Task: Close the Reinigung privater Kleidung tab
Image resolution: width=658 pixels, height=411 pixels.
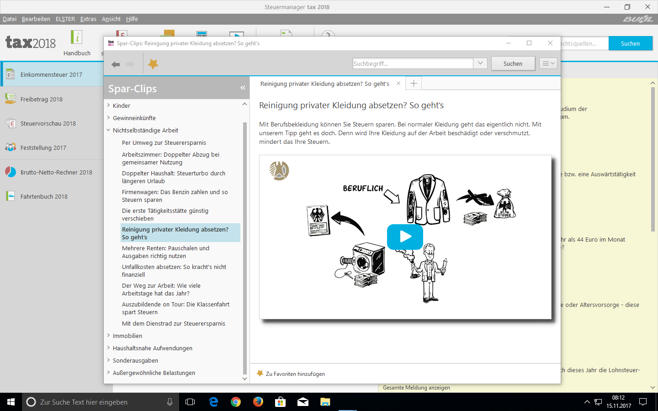Action: 398,84
